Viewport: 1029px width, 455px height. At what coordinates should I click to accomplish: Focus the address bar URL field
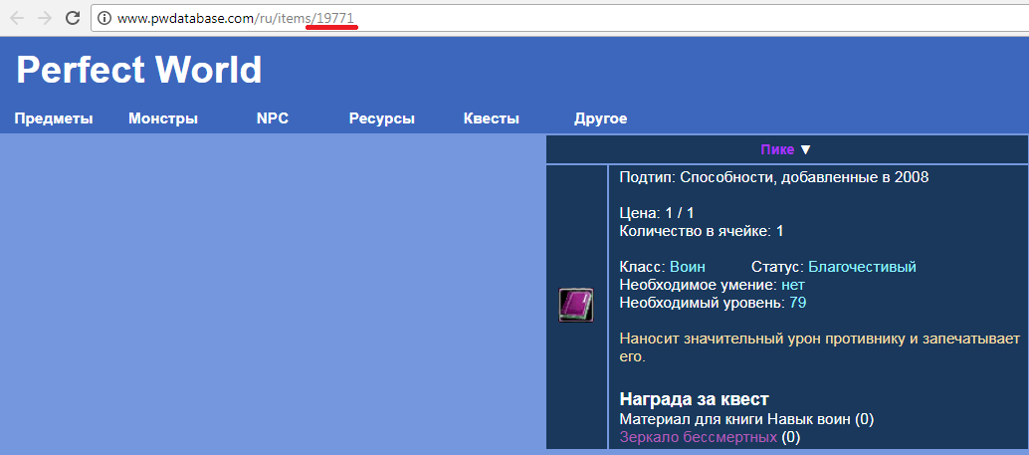pyautogui.click(x=559, y=18)
